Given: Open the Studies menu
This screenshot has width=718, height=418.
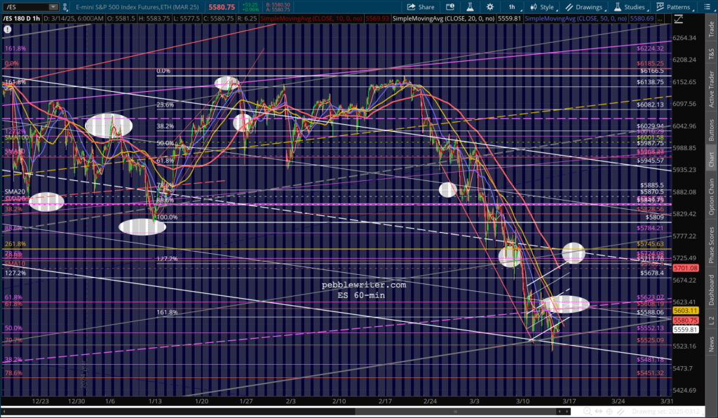Looking at the screenshot, I should (630, 7).
